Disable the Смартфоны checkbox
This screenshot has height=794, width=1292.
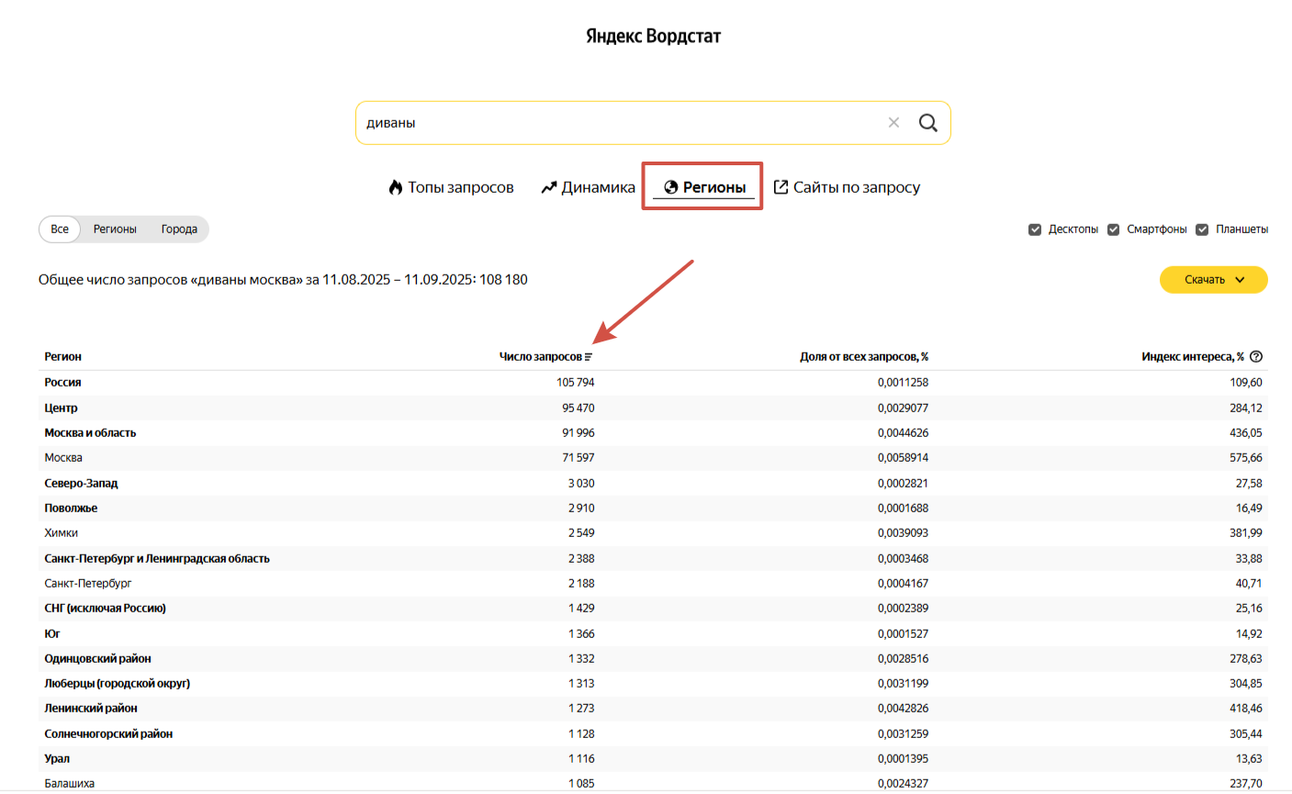tap(1114, 229)
